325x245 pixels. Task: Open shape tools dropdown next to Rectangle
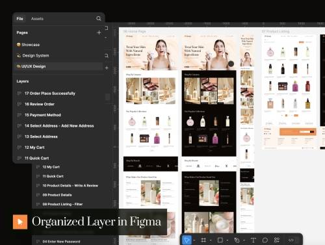click(x=227, y=240)
